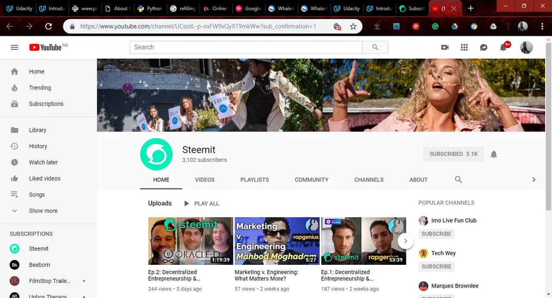552x298 pixels.
Task: Open the messages share icon
Action: pos(484,47)
